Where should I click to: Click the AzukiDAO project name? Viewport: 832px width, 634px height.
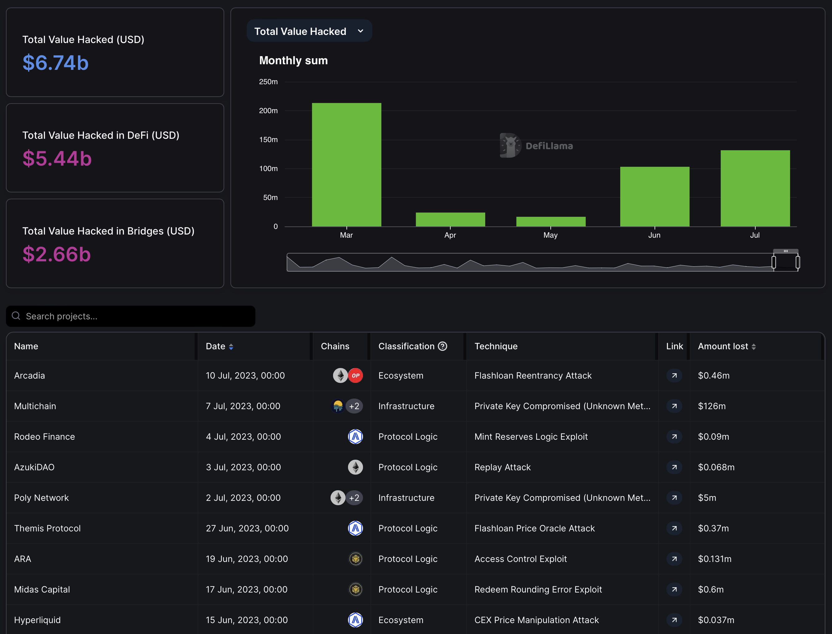coord(34,467)
